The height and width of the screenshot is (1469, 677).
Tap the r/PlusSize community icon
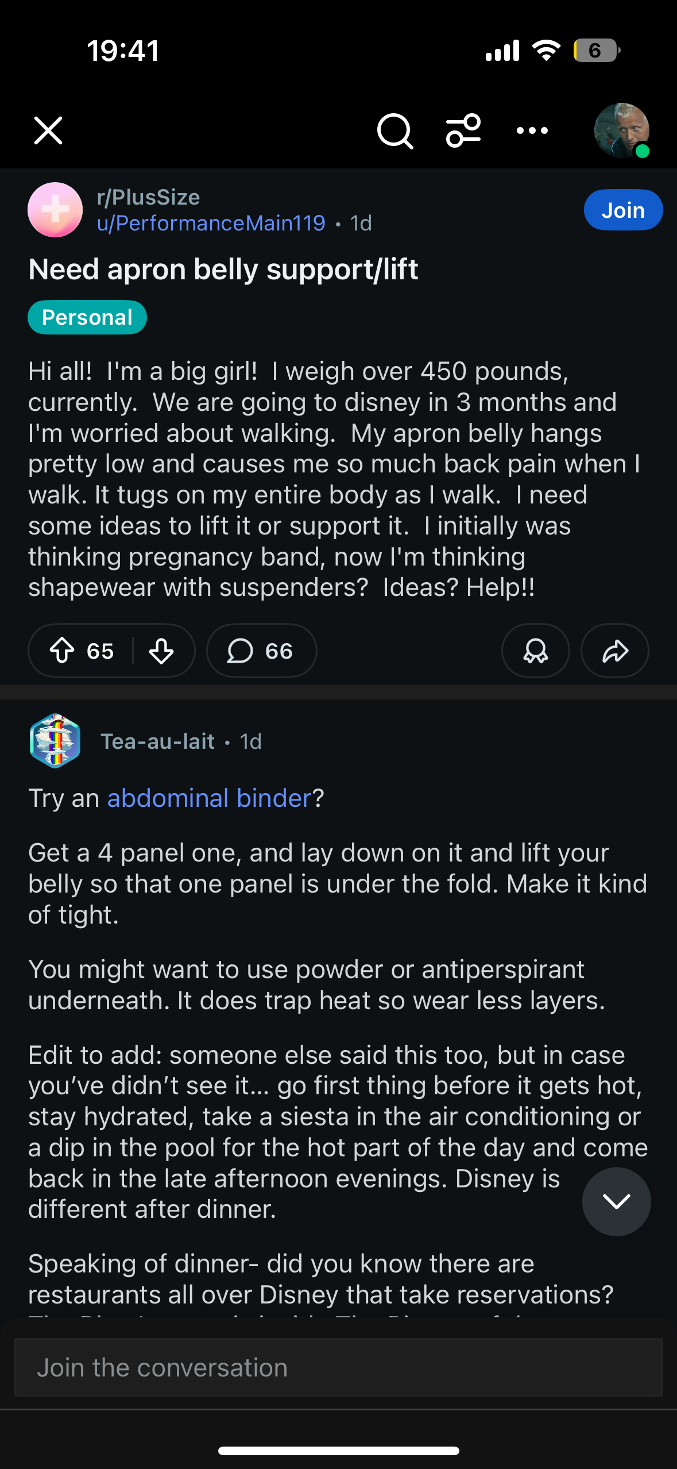click(x=55, y=210)
